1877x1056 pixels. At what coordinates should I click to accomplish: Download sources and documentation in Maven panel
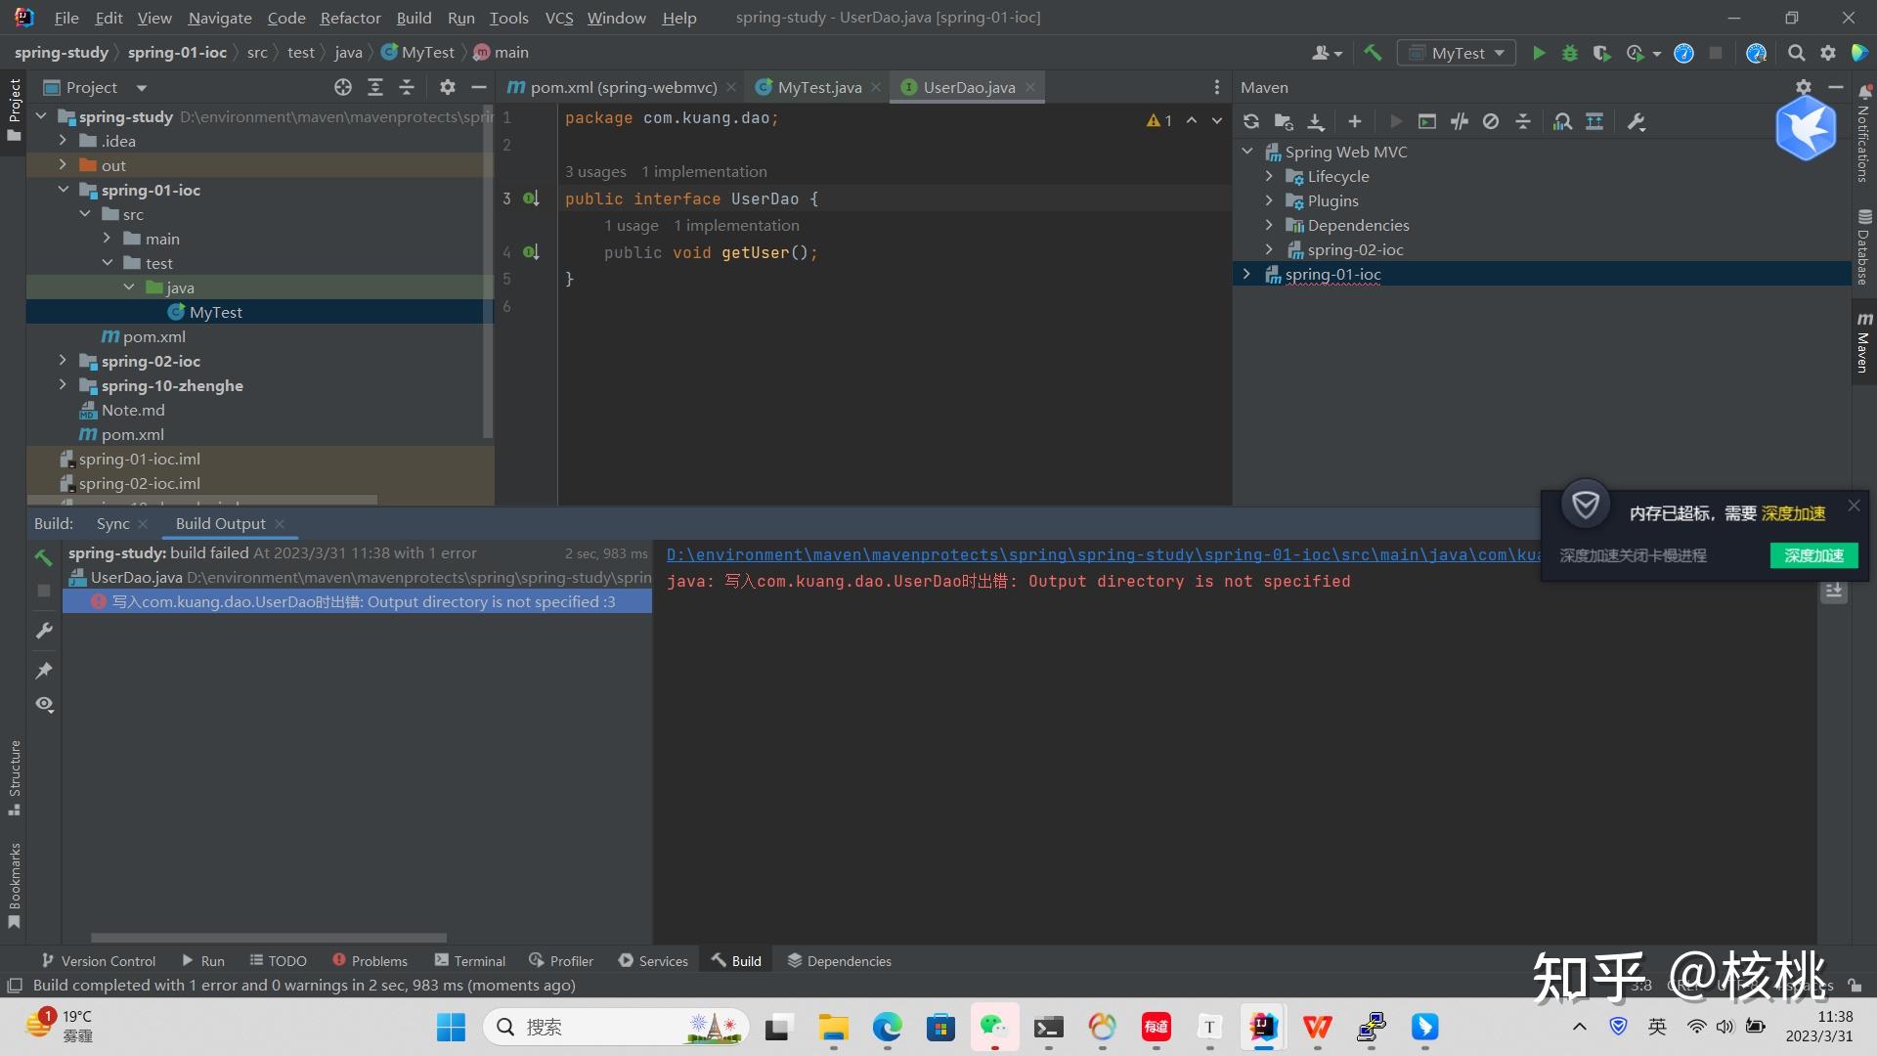pos(1316,121)
